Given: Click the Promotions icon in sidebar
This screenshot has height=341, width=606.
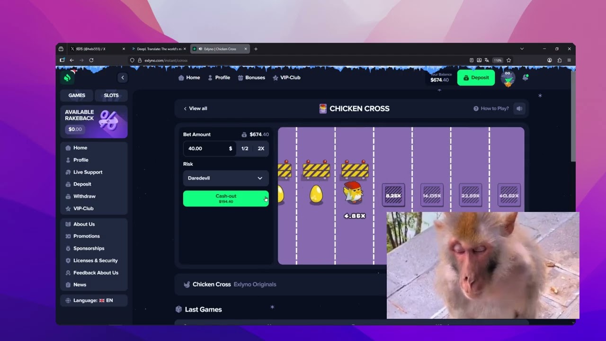Looking at the screenshot, I should coord(68,236).
